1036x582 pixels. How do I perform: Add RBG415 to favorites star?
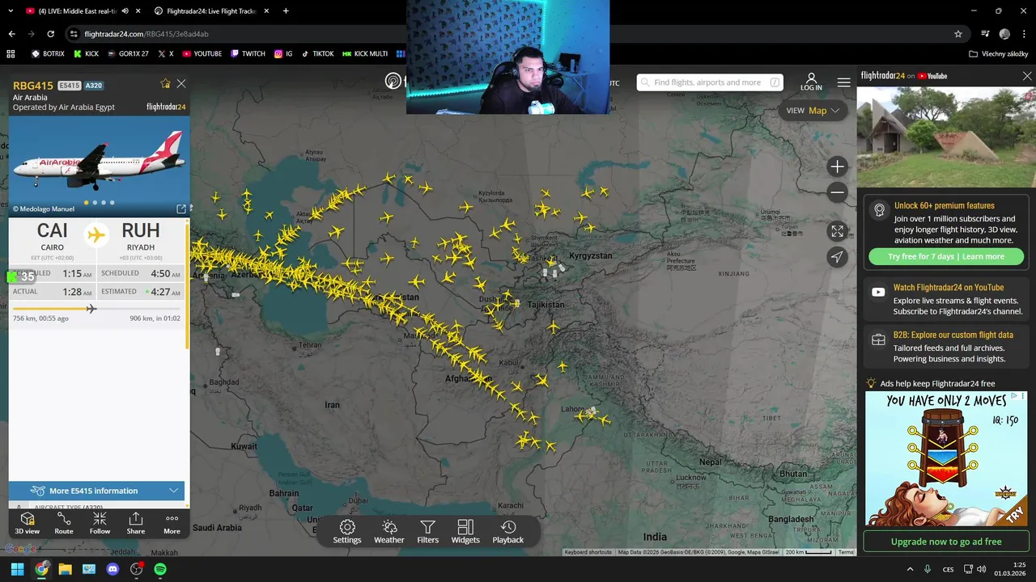click(166, 83)
